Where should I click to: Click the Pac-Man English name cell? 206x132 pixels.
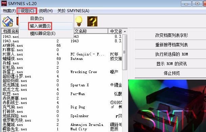[78, 94]
